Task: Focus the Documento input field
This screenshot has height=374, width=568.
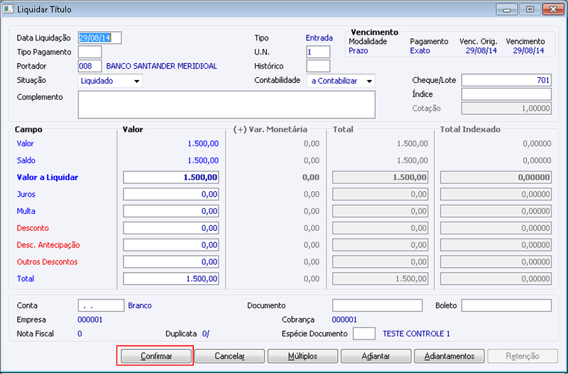Action: tap(378, 305)
